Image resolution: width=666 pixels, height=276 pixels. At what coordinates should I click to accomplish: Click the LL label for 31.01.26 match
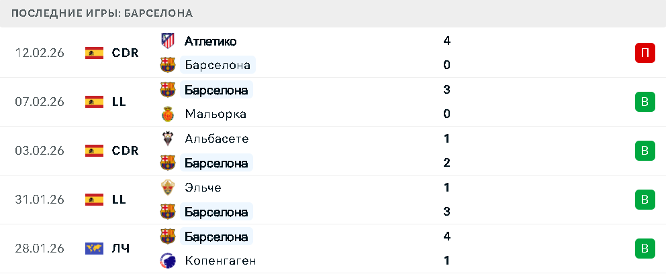pos(119,200)
